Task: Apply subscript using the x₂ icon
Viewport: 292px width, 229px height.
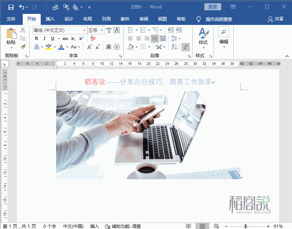Action: coord(73,38)
